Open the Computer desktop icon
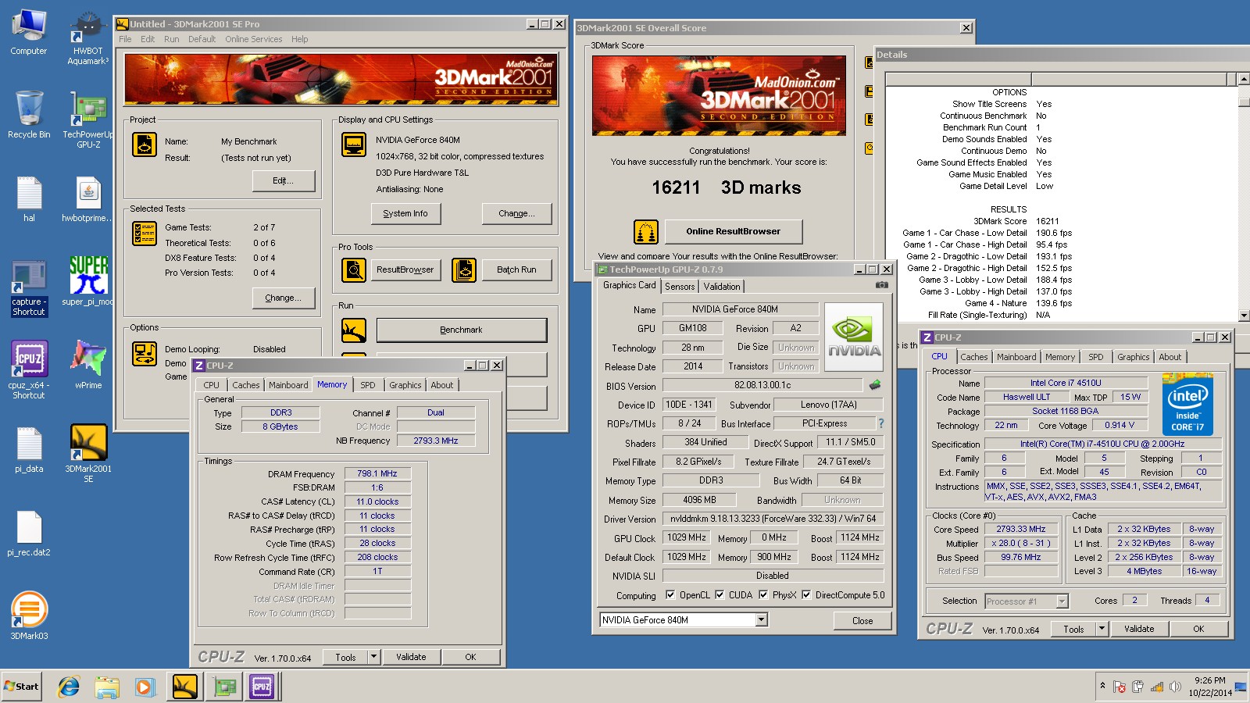 click(29, 31)
